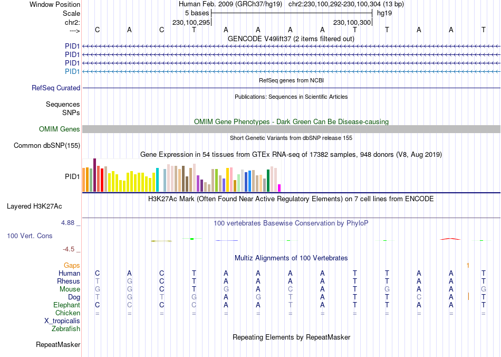Click the orange insertion bar in Dog row
Viewport: 501px width, 357px height.
(468, 296)
